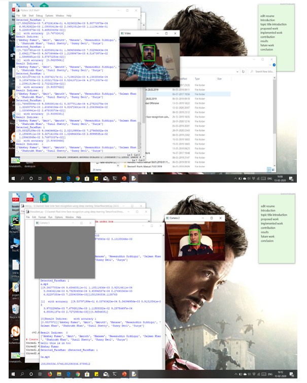Open File menu in Python 3.6.5 Shell

[x=18, y=16]
